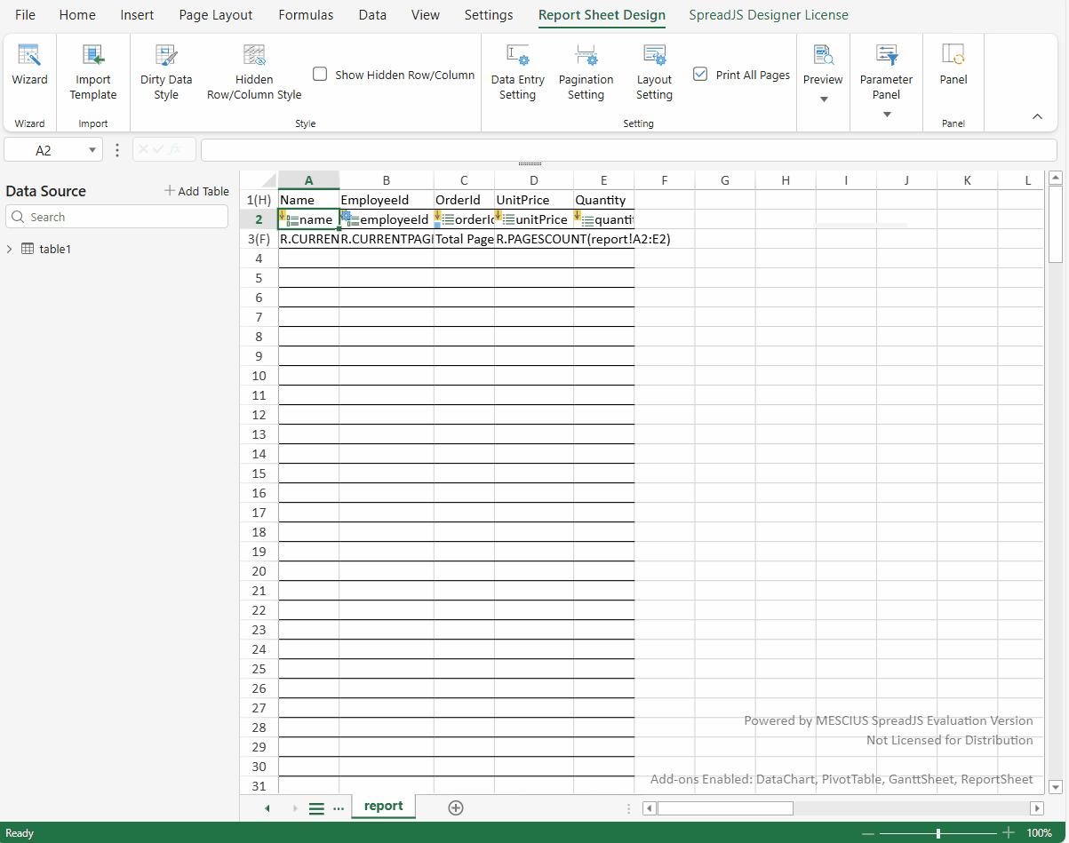Click the Import Template icon
The height and width of the screenshot is (843, 1069).
(93, 56)
